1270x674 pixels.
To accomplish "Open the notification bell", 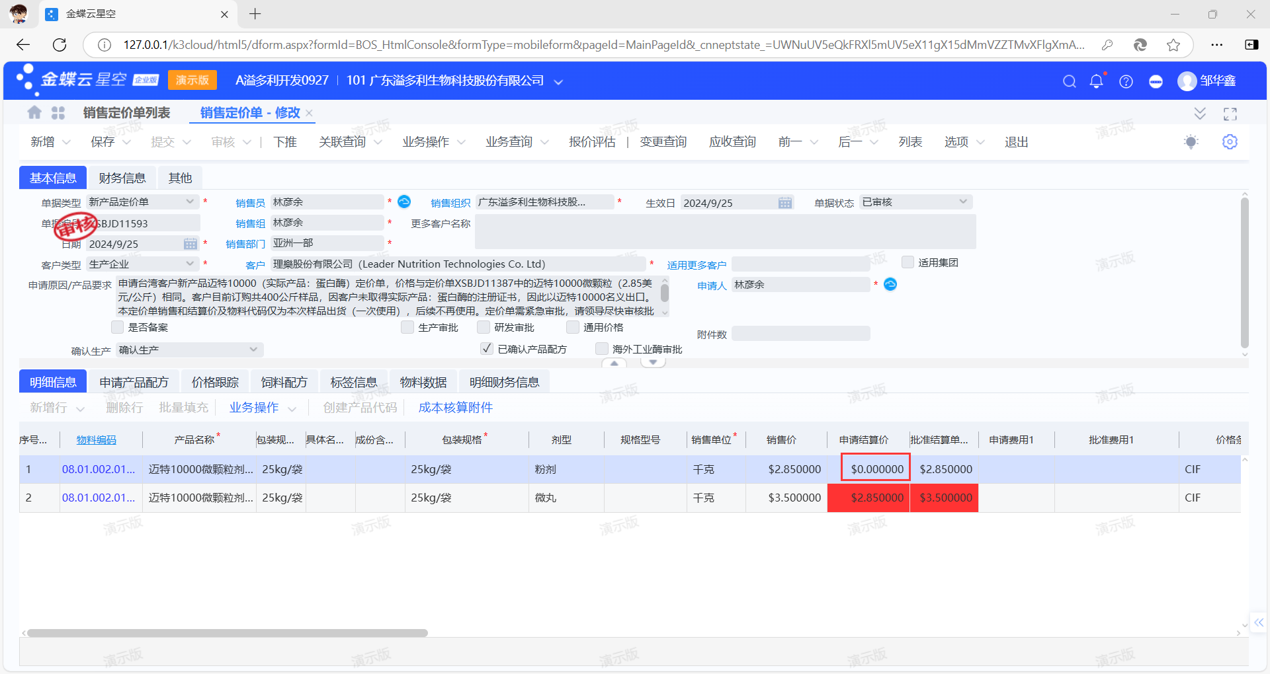I will tap(1097, 81).
